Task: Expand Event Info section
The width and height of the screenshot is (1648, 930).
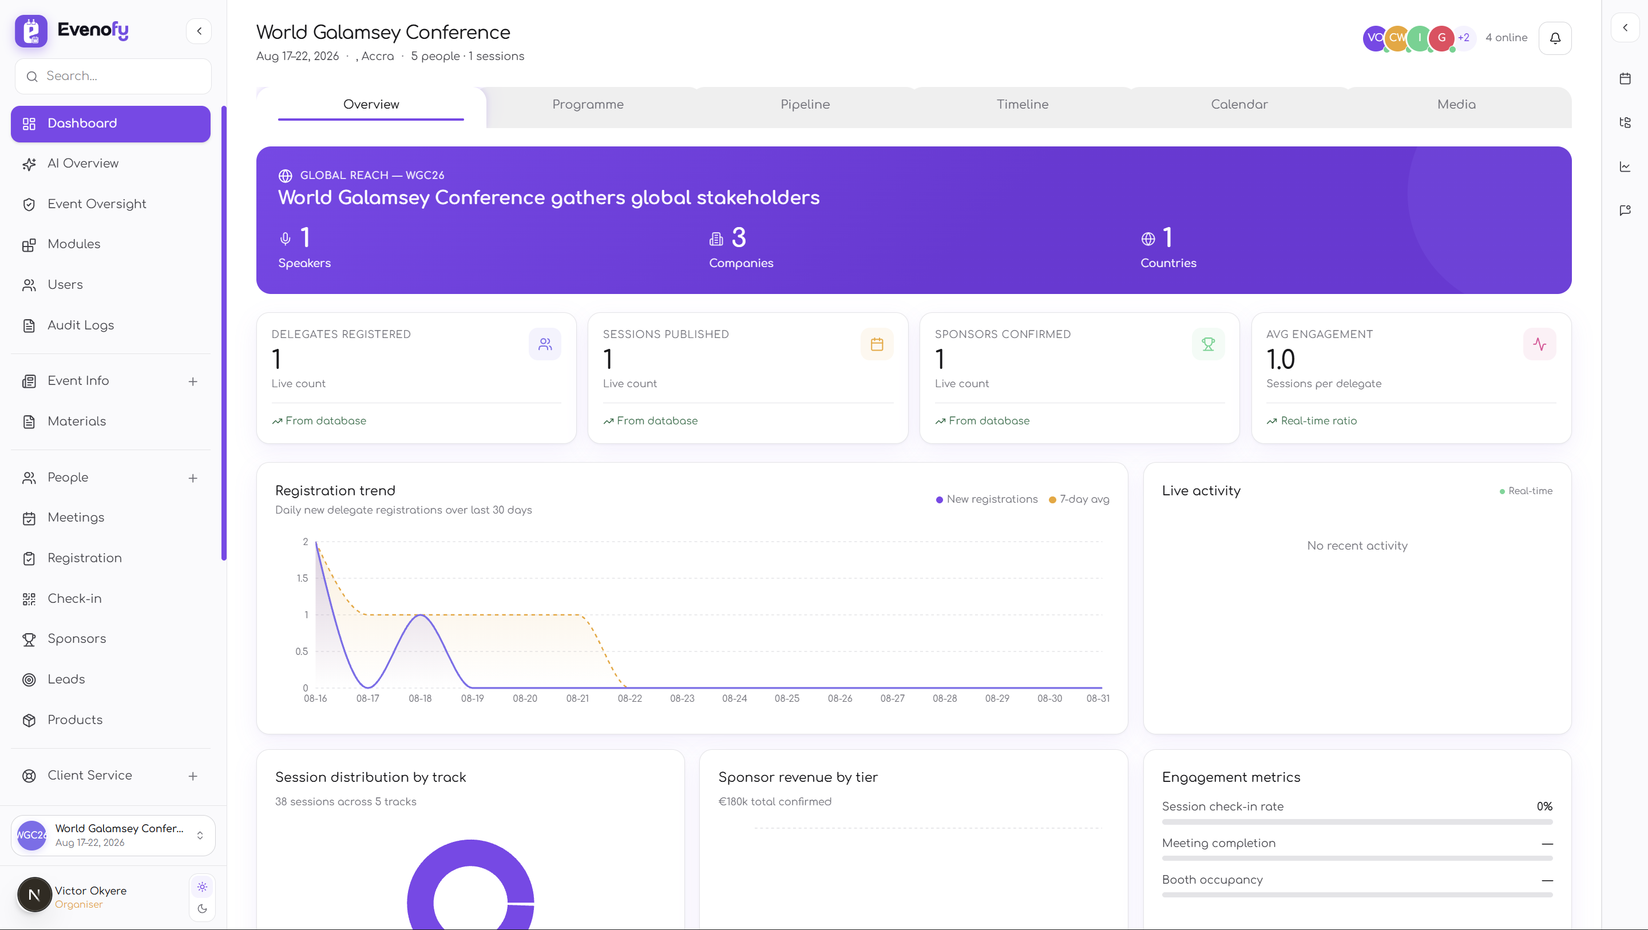Action: 193,381
